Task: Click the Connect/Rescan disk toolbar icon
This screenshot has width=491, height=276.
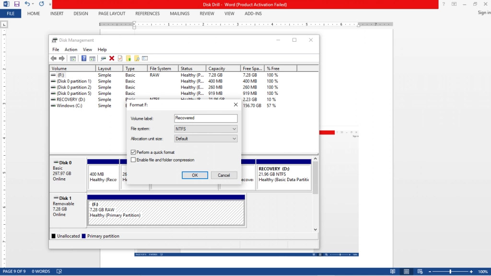Action: point(103,58)
